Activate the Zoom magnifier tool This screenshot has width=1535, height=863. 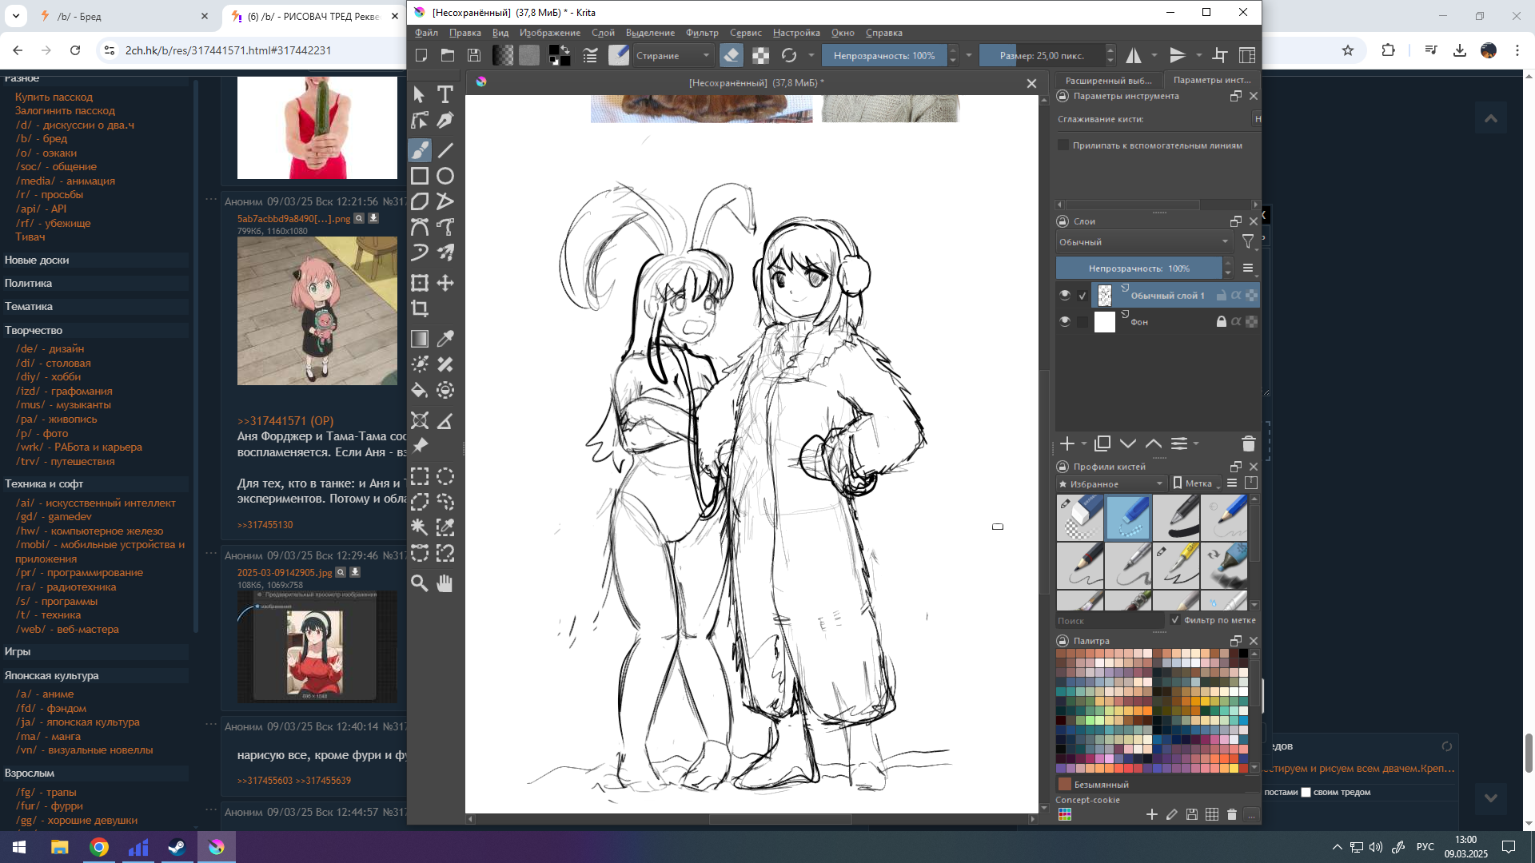[x=420, y=583]
